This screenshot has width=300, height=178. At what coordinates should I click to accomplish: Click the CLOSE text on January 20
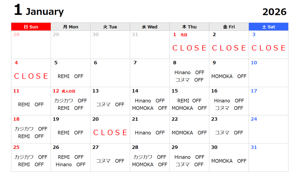pos(110,133)
